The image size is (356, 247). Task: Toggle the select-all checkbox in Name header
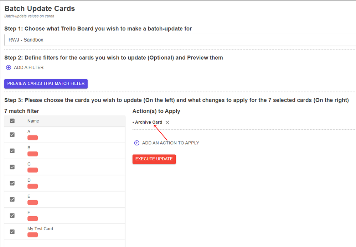tap(12, 121)
